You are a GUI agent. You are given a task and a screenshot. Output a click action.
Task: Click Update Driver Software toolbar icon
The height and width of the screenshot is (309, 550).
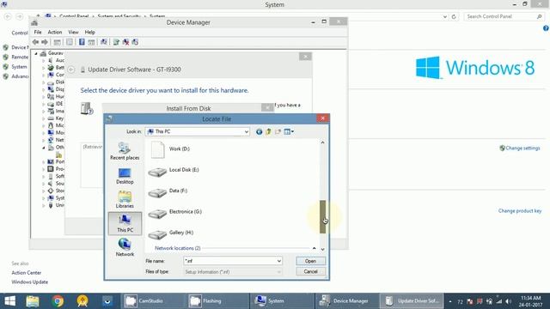[x=116, y=42]
